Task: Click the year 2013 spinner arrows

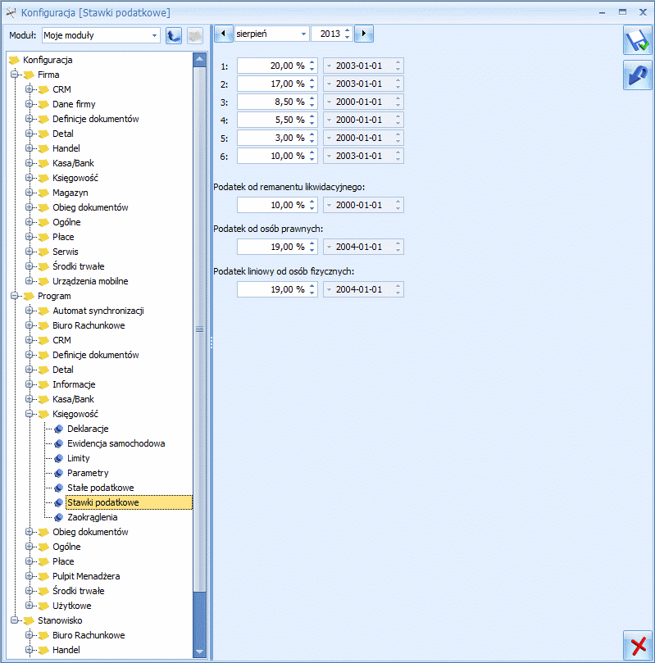Action: 347,34
